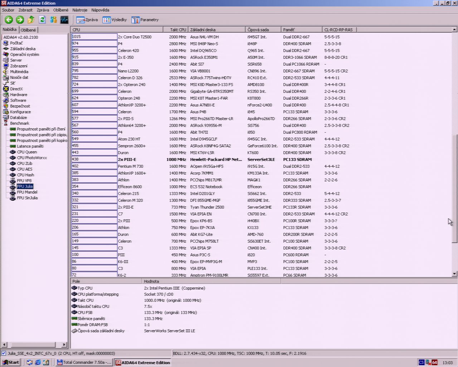The width and height of the screenshot is (458, 367).
Task: Open the Nástroje menu
Action: pos(79,10)
